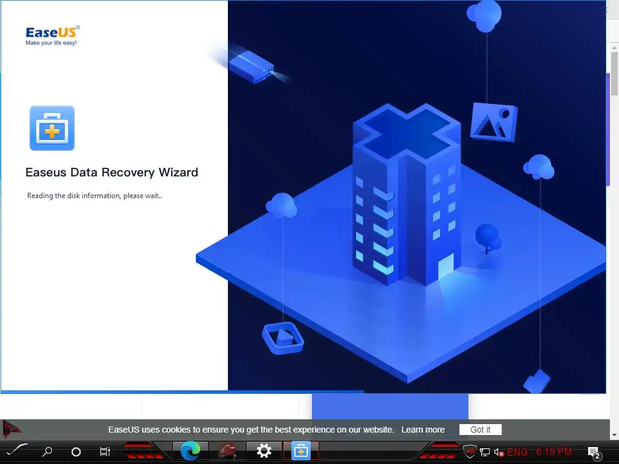Image resolution: width=619 pixels, height=464 pixels.
Task: Click the "EaseUS uses cookies" notice text
Action: tap(251, 430)
